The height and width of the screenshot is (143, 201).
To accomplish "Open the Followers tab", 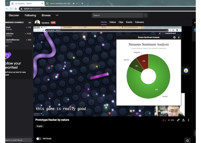I will 139,22.
